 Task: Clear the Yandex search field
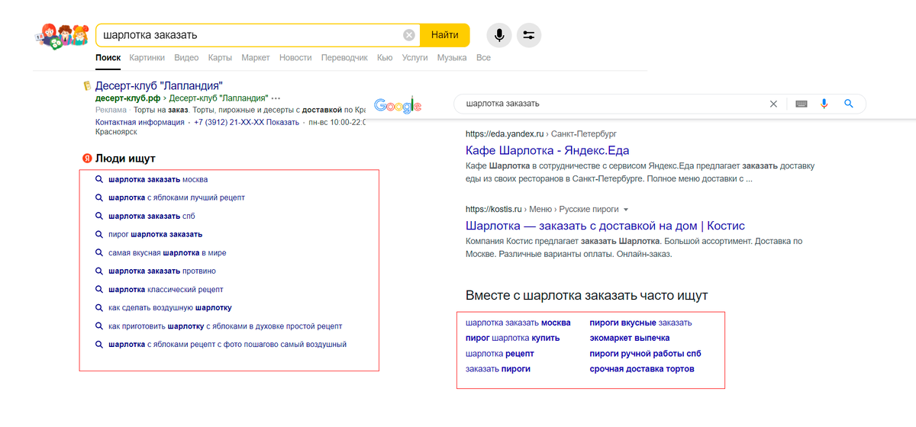point(409,35)
